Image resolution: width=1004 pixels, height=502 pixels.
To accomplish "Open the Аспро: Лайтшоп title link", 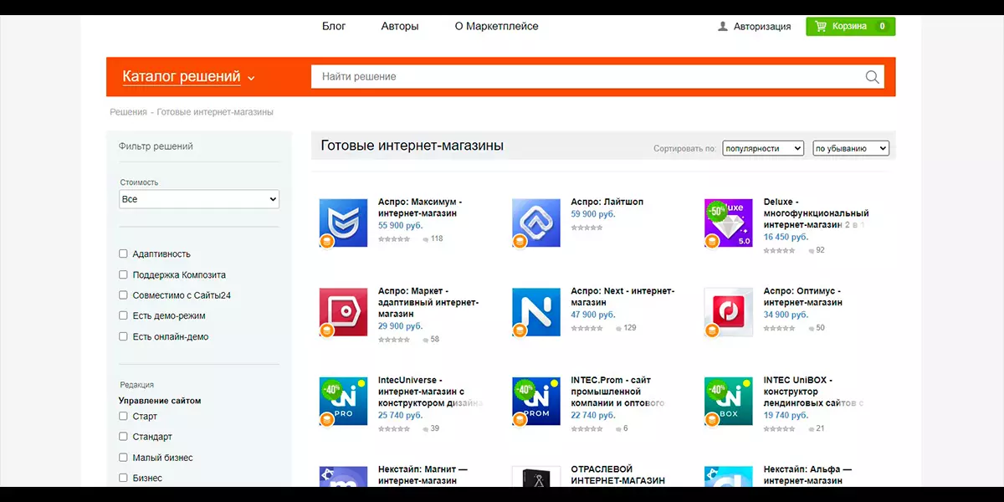I will (607, 202).
